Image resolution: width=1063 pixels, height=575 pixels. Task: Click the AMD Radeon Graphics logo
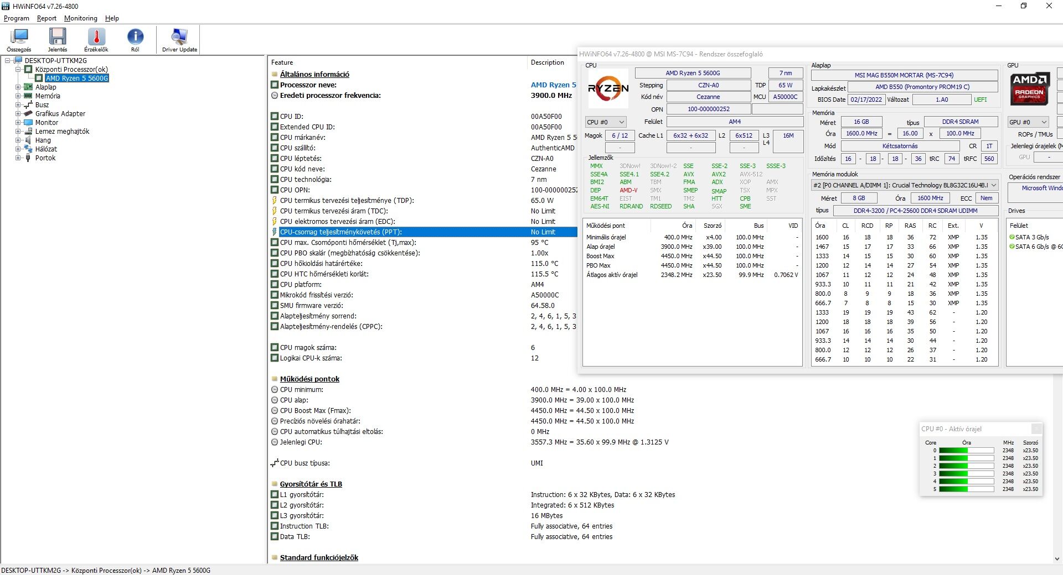click(x=1029, y=88)
